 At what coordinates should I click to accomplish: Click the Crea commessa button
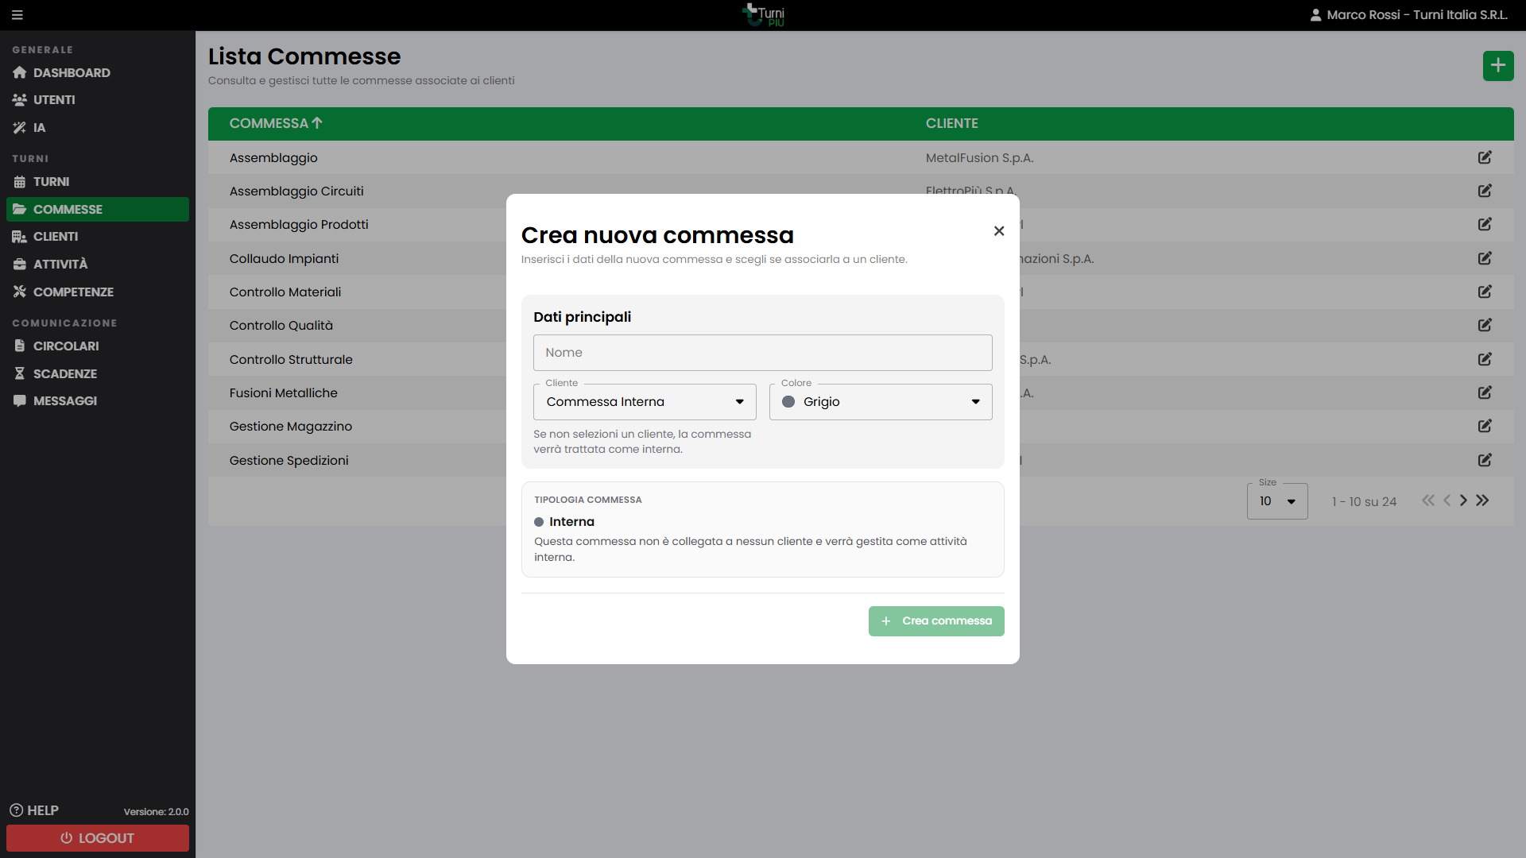(x=936, y=621)
